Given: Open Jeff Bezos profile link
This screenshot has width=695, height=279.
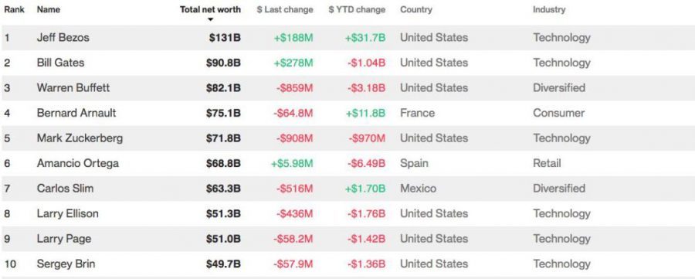Looking at the screenshot, I should [x=63, y=38].
